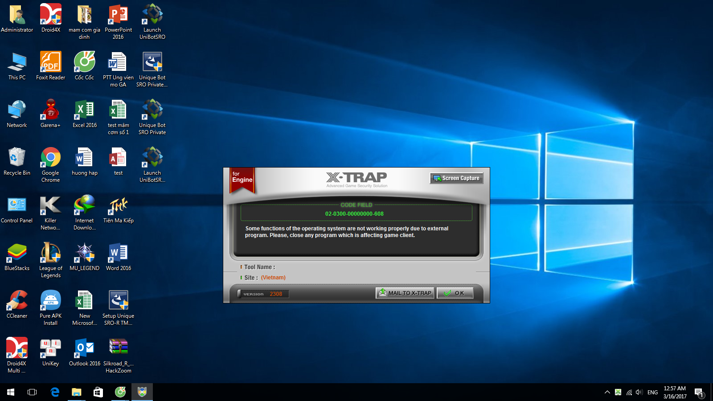Open the Windows Start menu

[11, 392]
